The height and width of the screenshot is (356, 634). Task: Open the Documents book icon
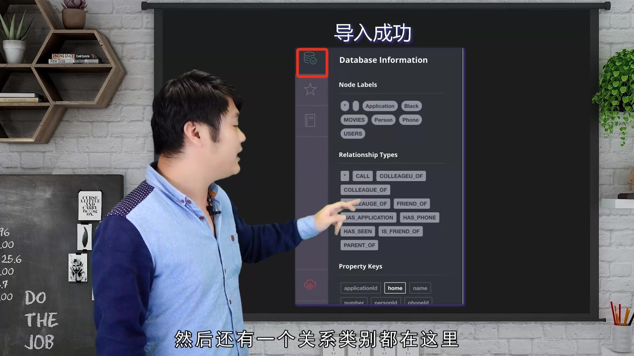click(x=310, y=120)
